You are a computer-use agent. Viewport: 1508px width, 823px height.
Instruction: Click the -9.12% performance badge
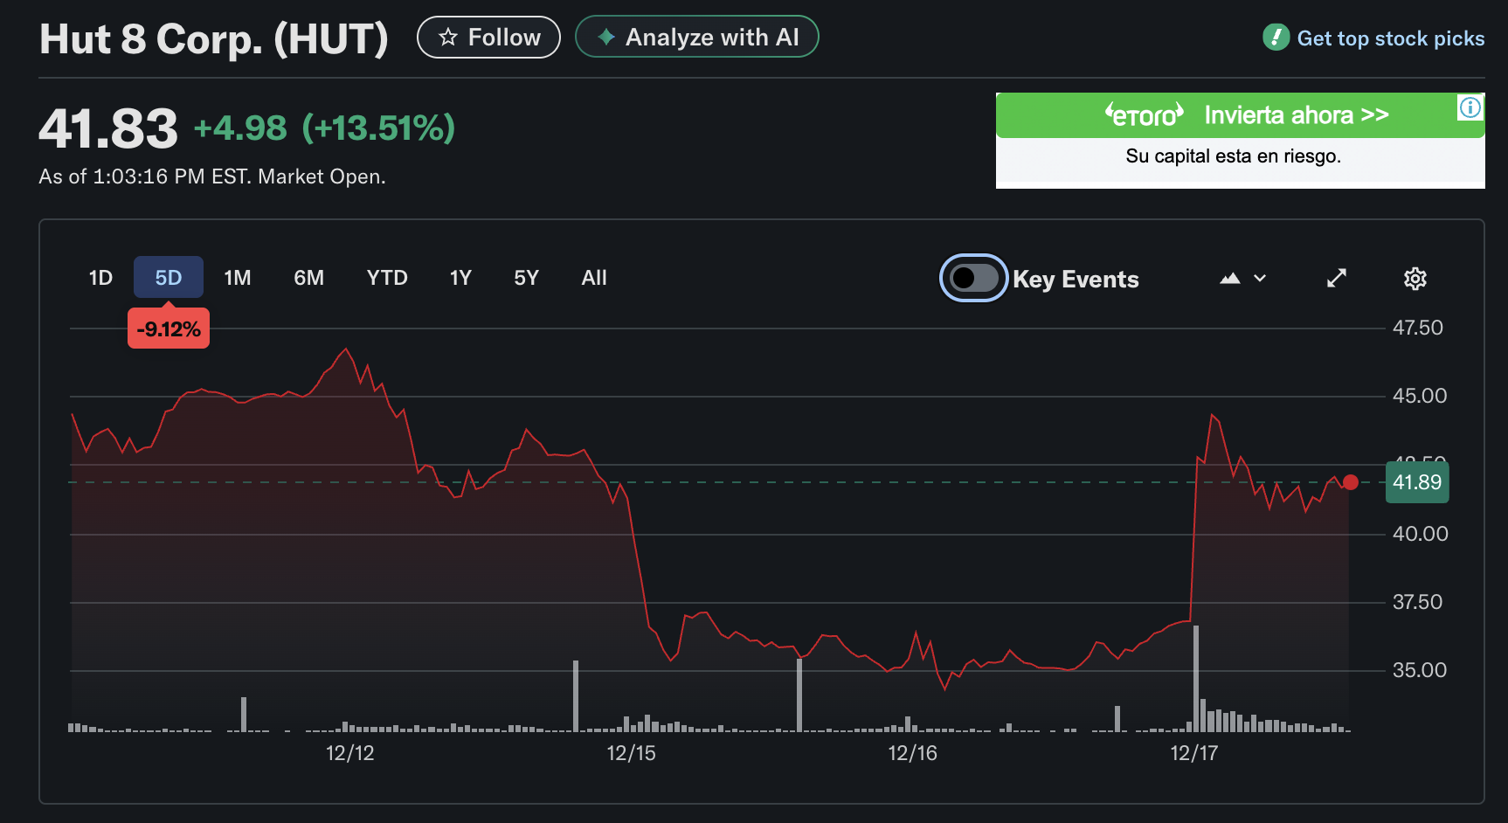(168, 328)
